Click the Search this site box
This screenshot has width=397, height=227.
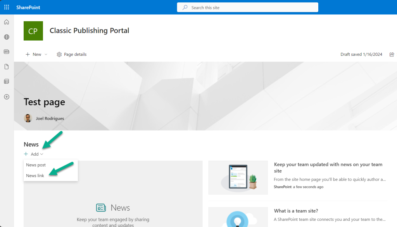click(x=247, y=7)
